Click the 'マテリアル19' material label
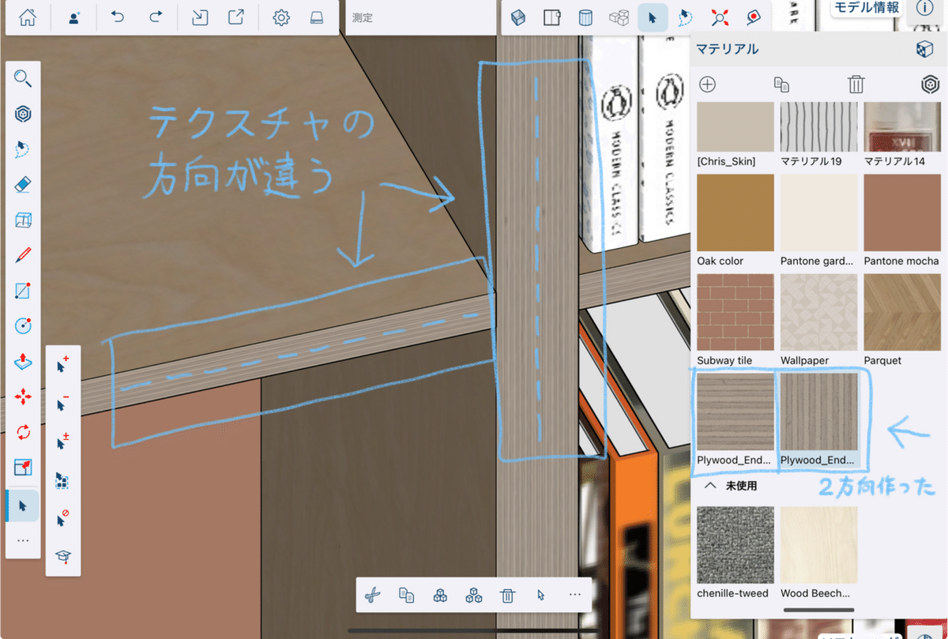This screenshot has height=639, width=948. click(x=811, y=161)
